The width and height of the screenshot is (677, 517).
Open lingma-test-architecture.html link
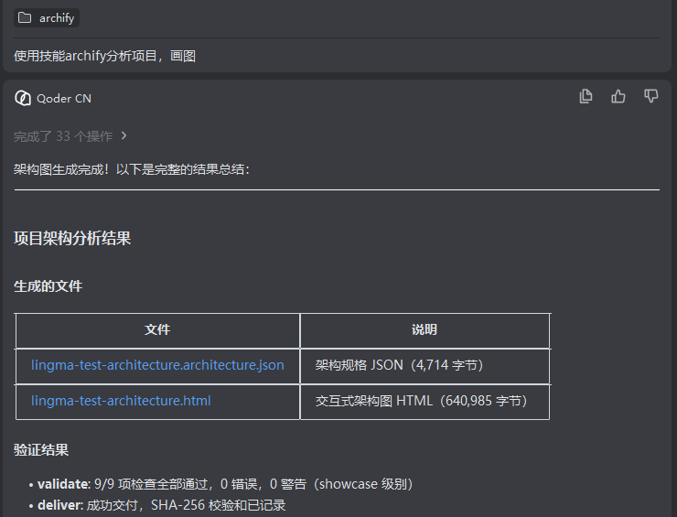click(x=121, y=401)
